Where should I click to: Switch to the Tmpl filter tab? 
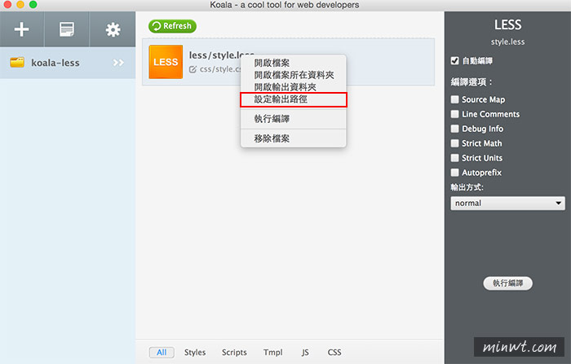point(272,352)
